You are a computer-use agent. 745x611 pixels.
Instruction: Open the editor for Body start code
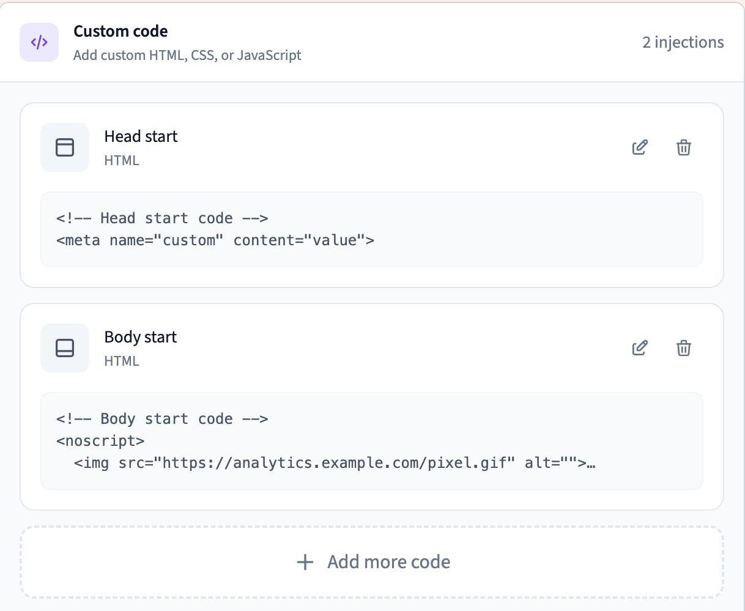639,347
